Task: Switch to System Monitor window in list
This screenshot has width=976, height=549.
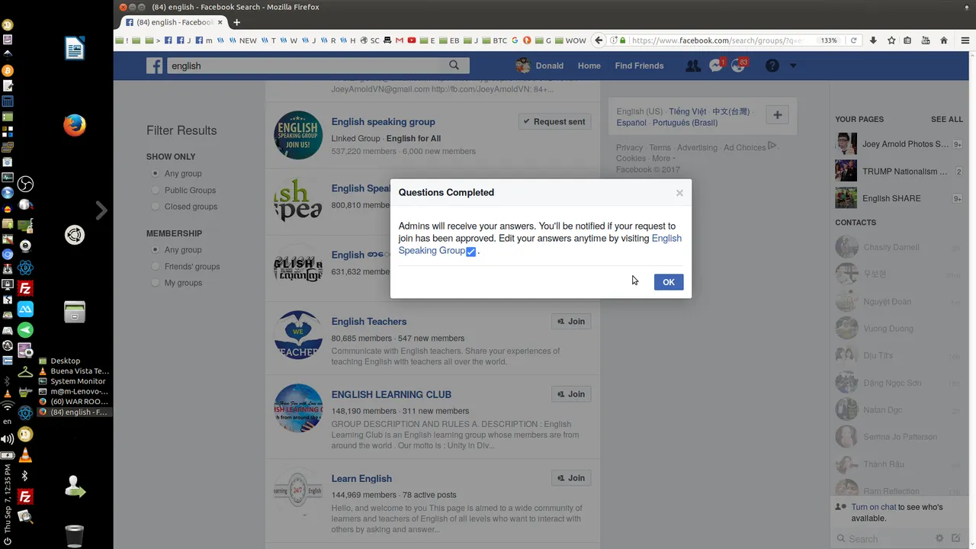Action: point(73,381)
